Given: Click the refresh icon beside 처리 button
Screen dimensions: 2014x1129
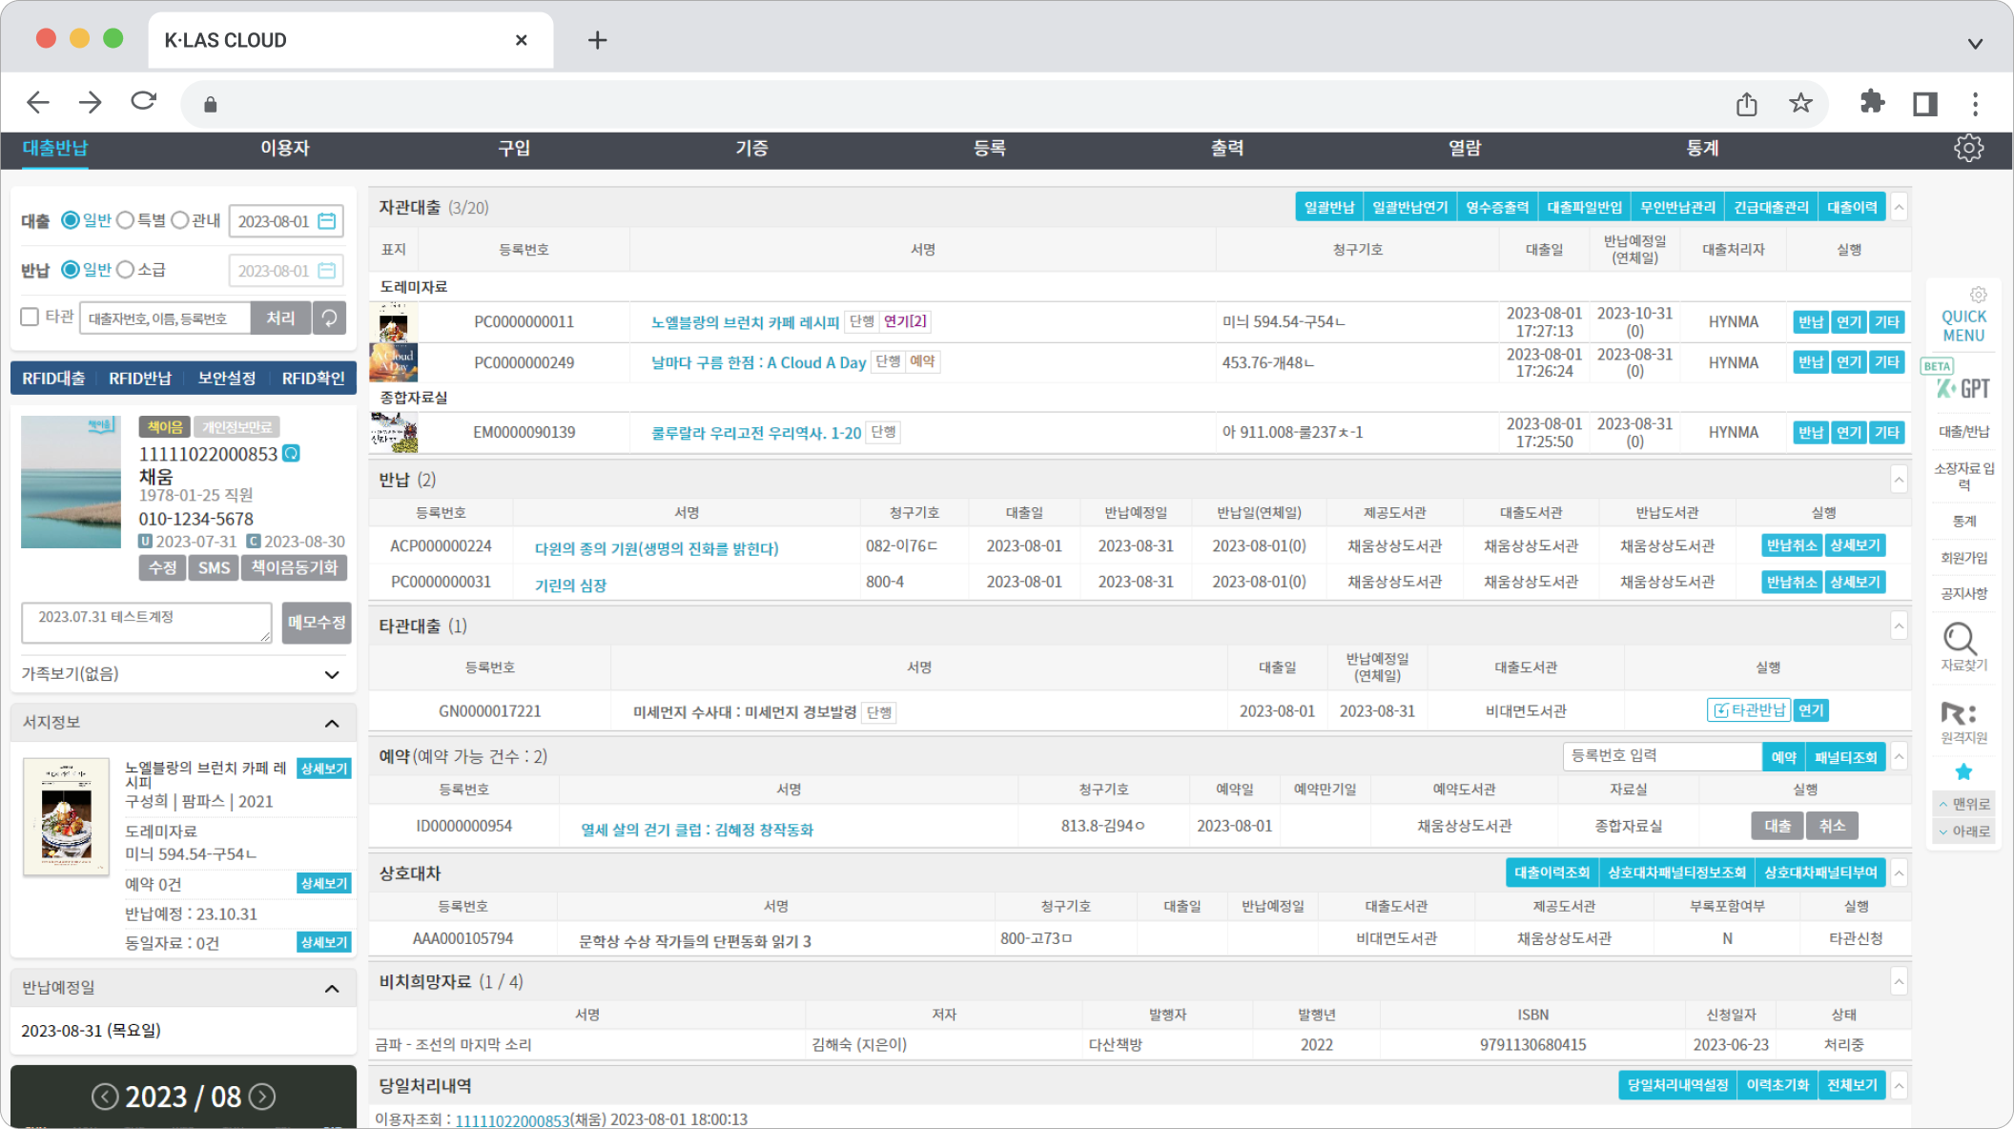Looking at the screenshot, I should click(x=329, y=318).
